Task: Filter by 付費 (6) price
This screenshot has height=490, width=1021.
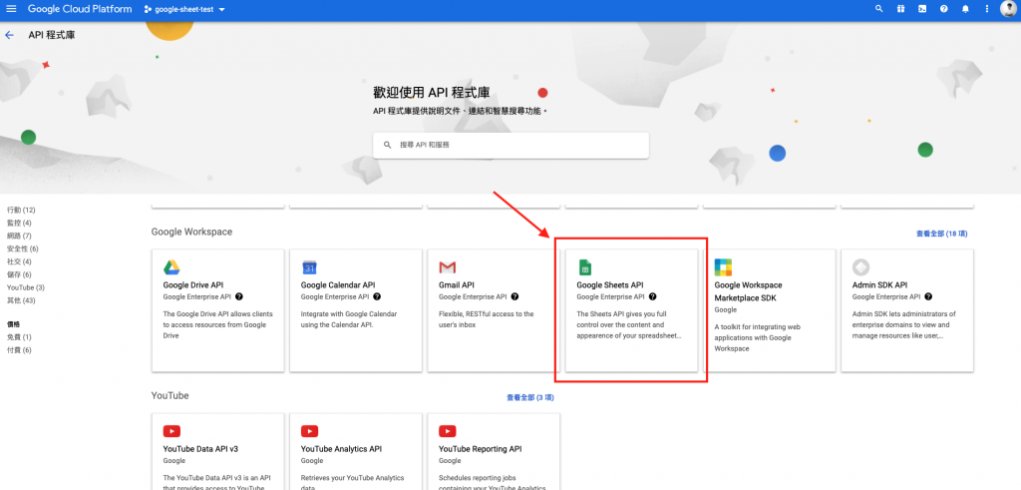Action: click(19, 350)
